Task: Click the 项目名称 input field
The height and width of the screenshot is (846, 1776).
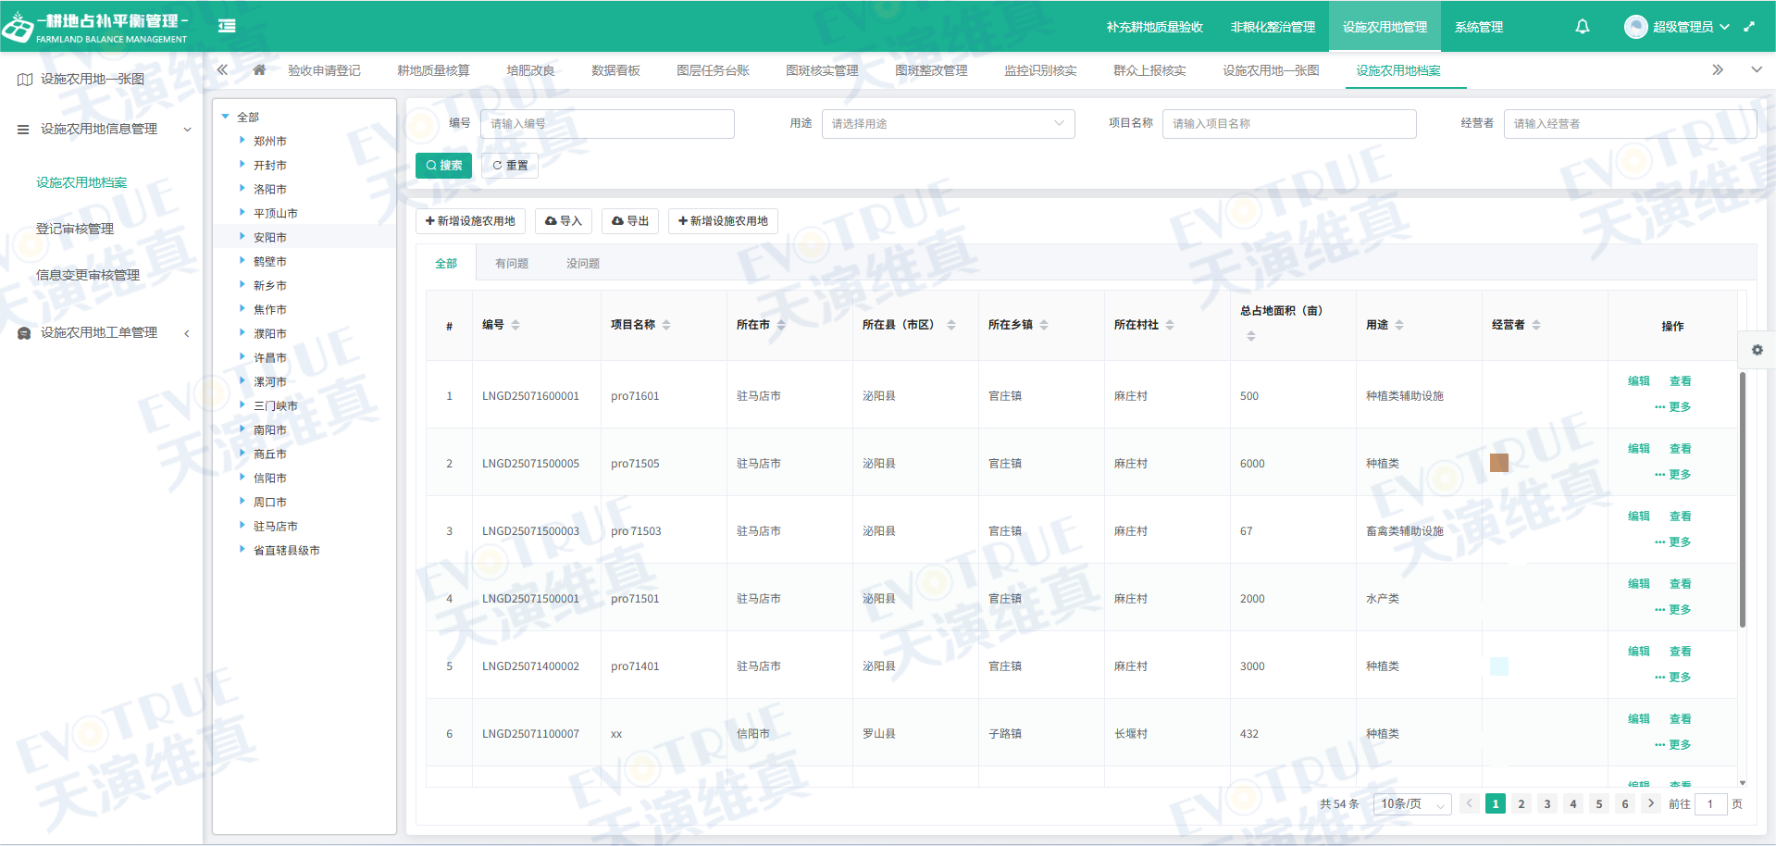Action: [1288, 124]
